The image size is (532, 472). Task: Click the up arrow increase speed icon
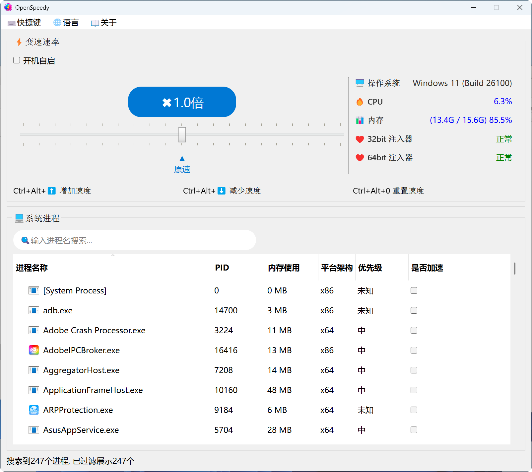point(52,191)
